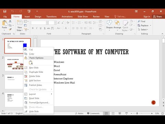
Task: Choose Reset Slide
Action: [x=38, y=98]
